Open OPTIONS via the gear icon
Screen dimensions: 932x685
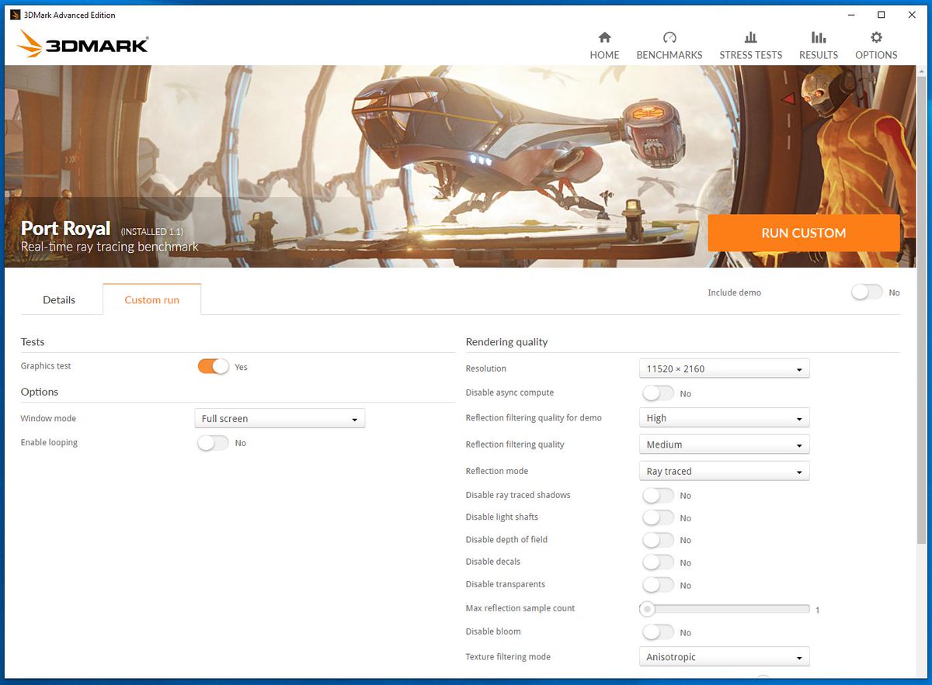(x=876, y=38)
